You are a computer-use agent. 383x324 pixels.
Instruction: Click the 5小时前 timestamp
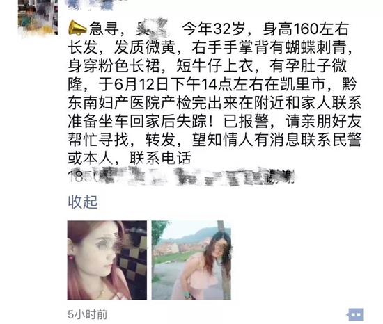[88, 314]
